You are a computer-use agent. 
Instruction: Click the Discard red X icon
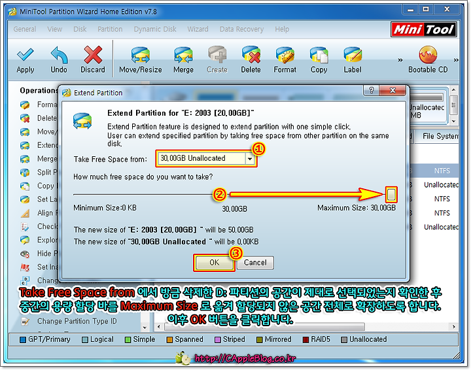(x=93, y=55)
